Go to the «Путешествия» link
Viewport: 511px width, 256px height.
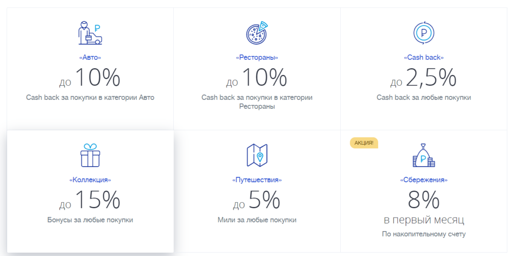[x=257, y=180]
